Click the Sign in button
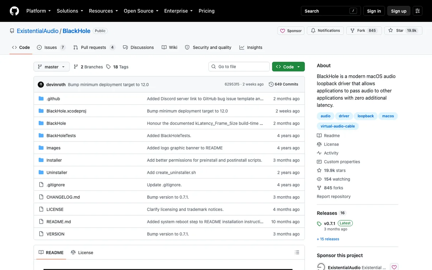Screen dimensions: 432x270 click(x=374, y=11)
